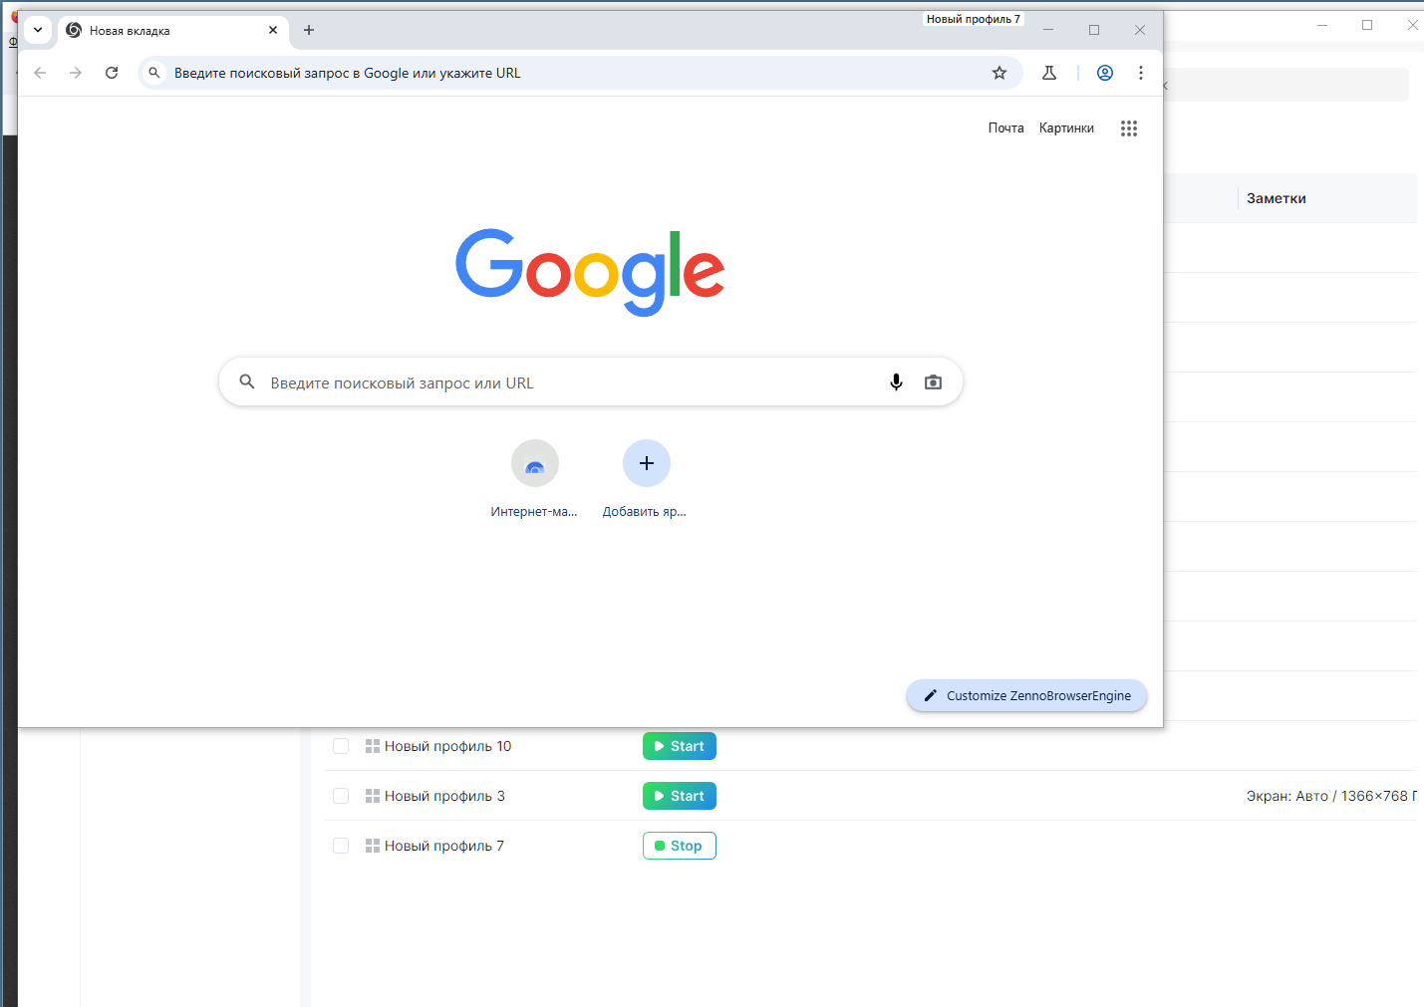The height and width of the screenshot is (1007, 1424).
Task: Tick the checkbox for Новый профиль 10
Action: pyautogui.click(x=341, y=746)
